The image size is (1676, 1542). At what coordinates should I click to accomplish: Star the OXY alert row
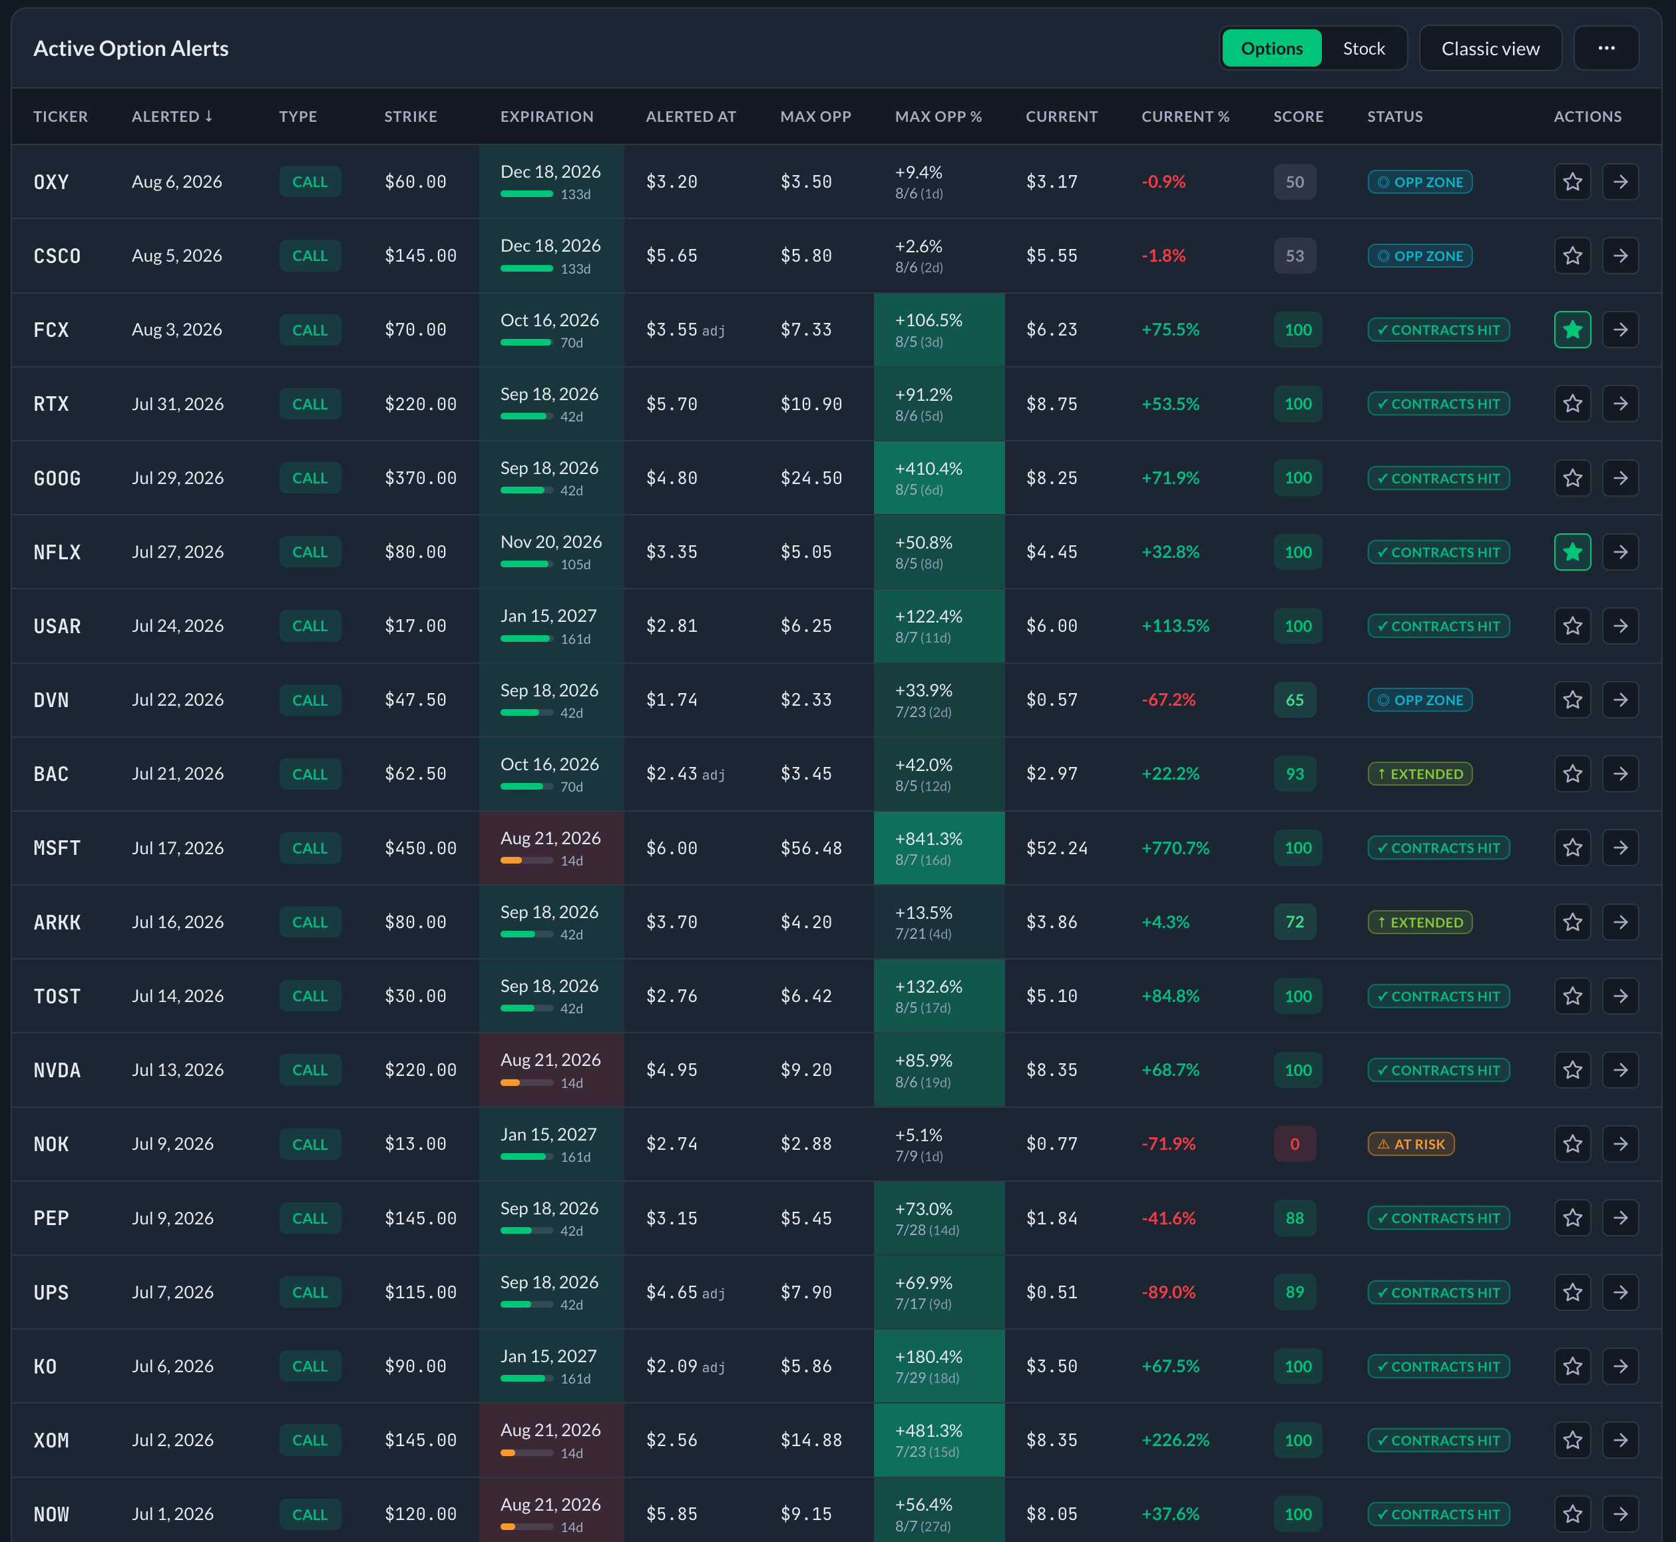point(1571,182)
